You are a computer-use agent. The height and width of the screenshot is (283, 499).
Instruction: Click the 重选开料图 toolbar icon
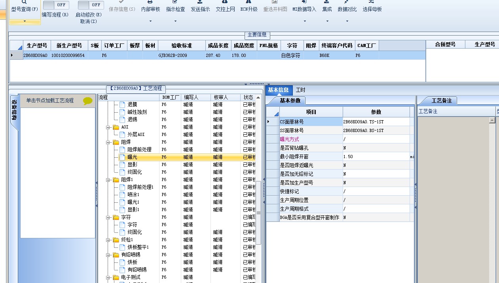pyautogui.click(x=275, y=6)
